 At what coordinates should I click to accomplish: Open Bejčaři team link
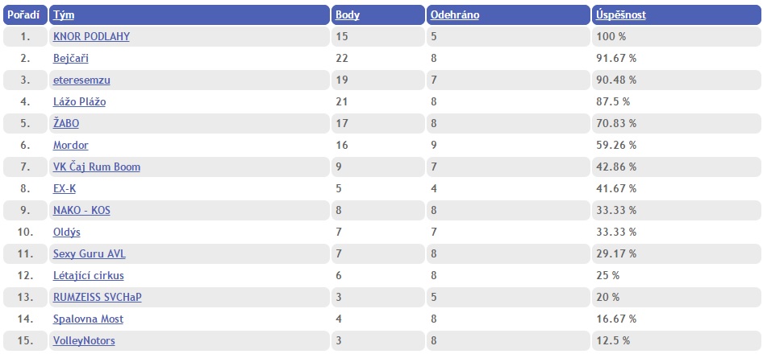pos(71,58)
